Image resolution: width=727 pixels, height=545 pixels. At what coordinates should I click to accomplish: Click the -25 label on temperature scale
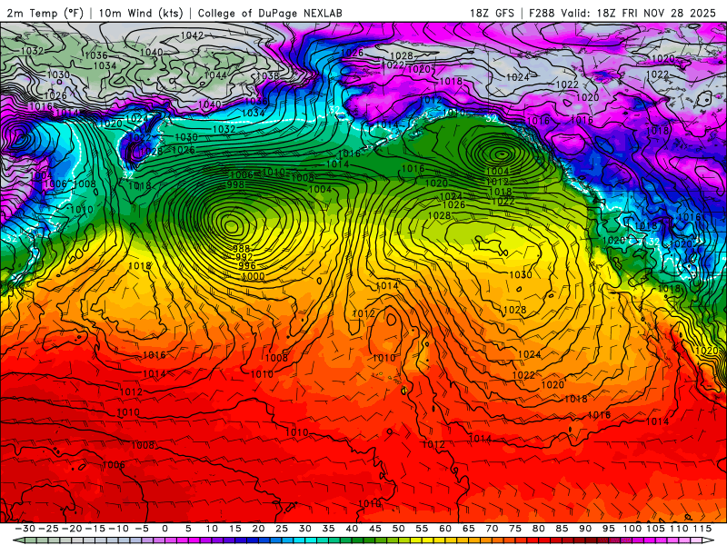tap(48, 529)
